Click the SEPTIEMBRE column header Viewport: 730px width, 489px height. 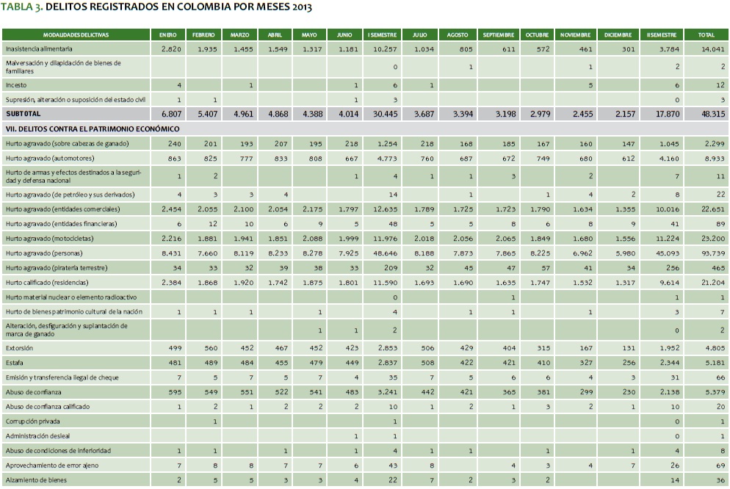point(498,35)
